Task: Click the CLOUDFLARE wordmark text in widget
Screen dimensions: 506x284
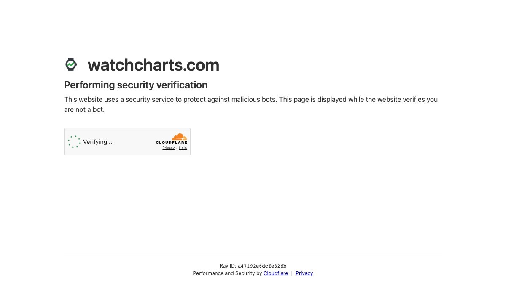Action: click(x=172, y=143)
